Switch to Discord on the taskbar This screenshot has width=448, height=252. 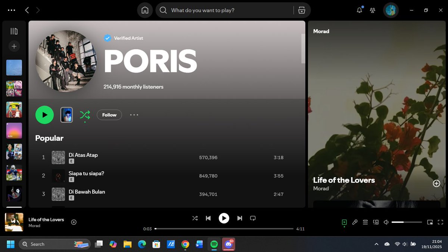[228, 244]
